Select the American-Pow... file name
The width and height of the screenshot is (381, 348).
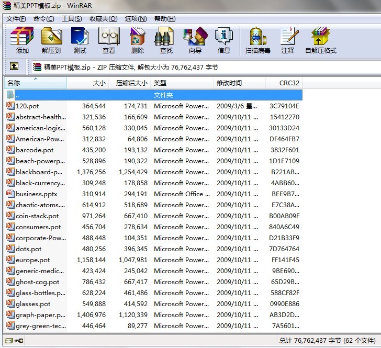(40, 139)
